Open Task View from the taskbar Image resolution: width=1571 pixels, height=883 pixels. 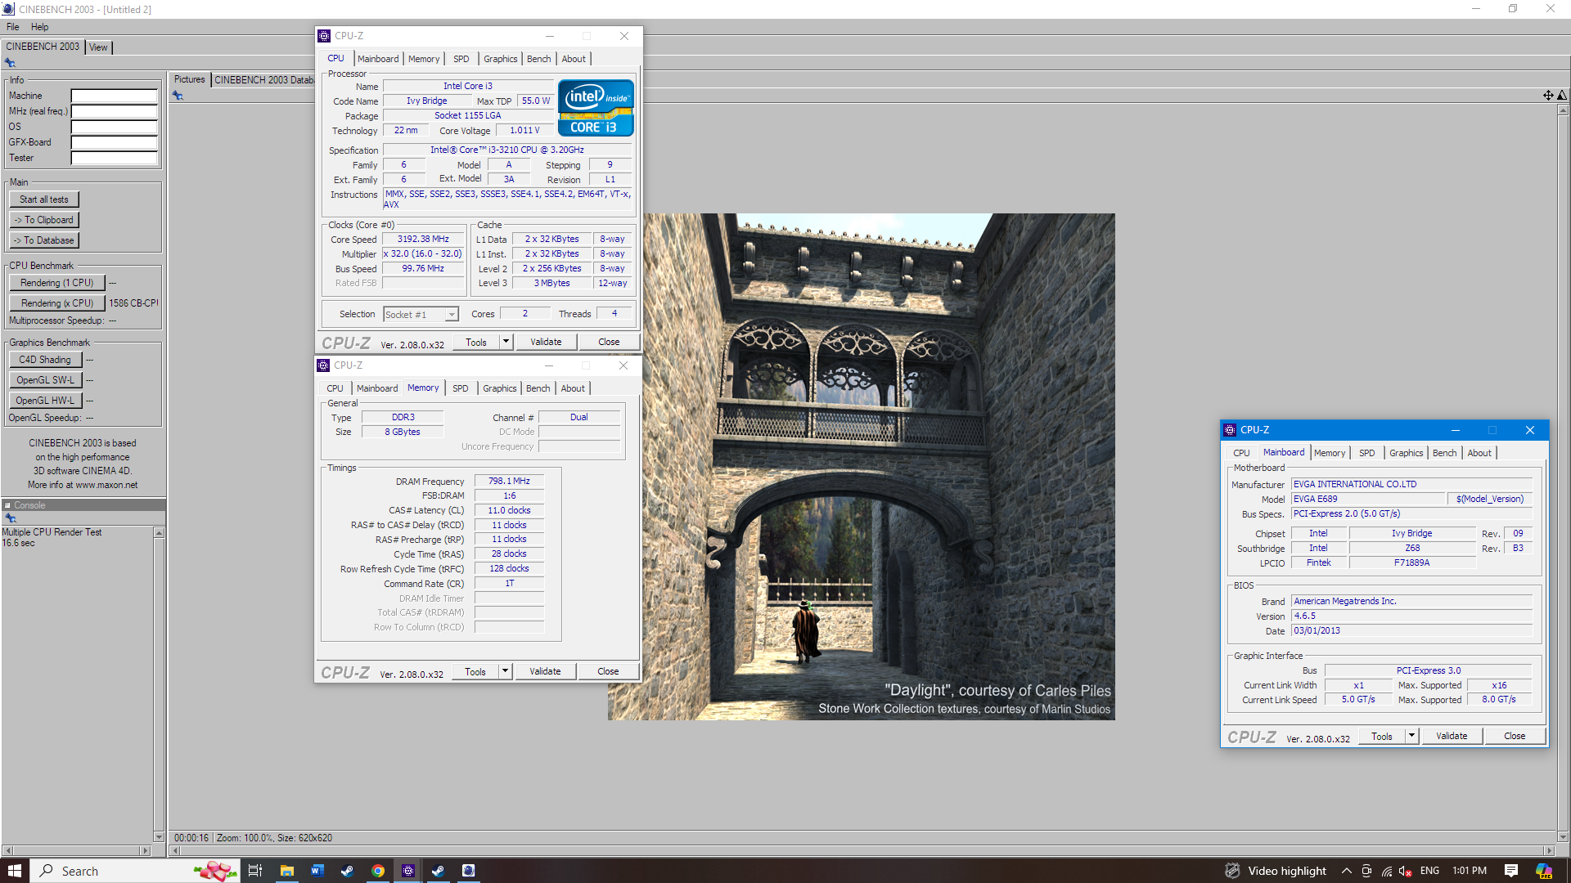[254, 871]
